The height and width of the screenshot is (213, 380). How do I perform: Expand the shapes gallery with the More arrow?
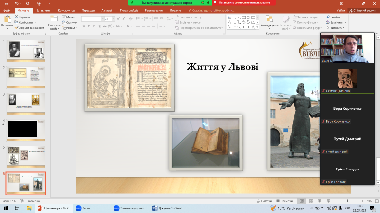coord(257,27)
